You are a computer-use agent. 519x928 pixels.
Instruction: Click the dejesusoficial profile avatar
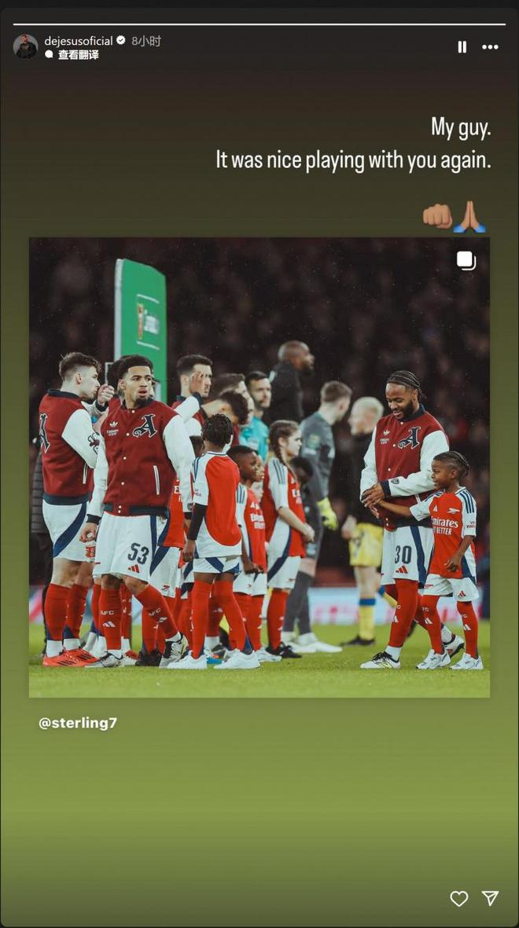(25, 46)
